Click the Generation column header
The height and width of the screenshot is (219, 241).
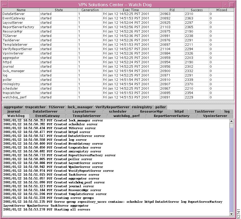tap(90, 10)
